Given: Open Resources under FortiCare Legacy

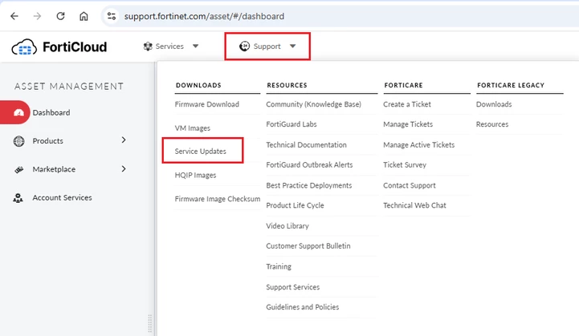Looking at the screenshot, I should click(492, 124).
